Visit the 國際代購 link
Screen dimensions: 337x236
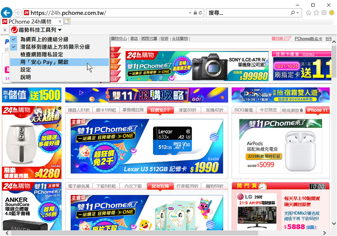pos(149,39)
